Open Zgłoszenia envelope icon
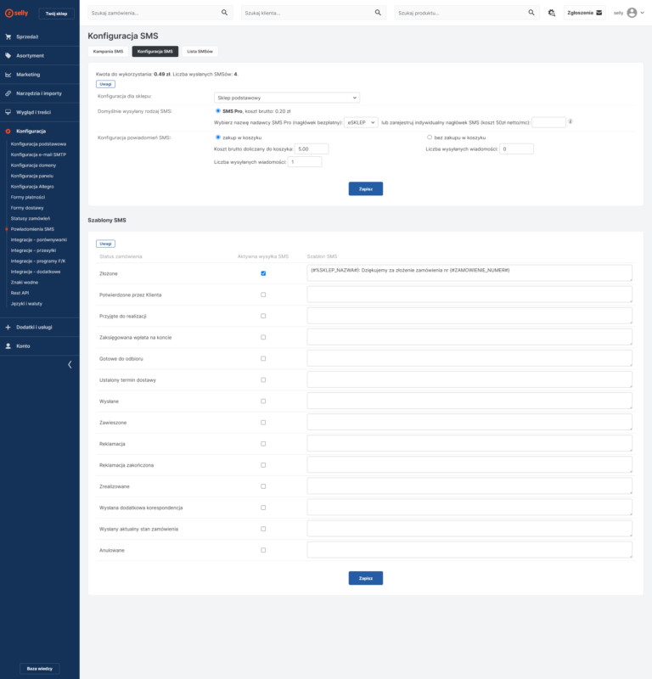 [x=599, y=13]
